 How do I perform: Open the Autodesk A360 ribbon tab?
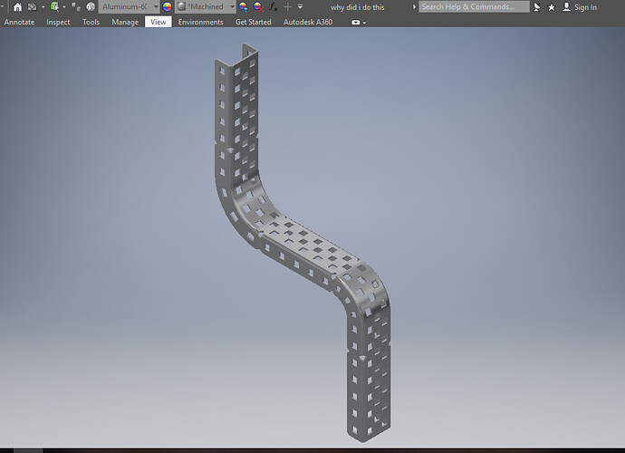pos(308,23)
